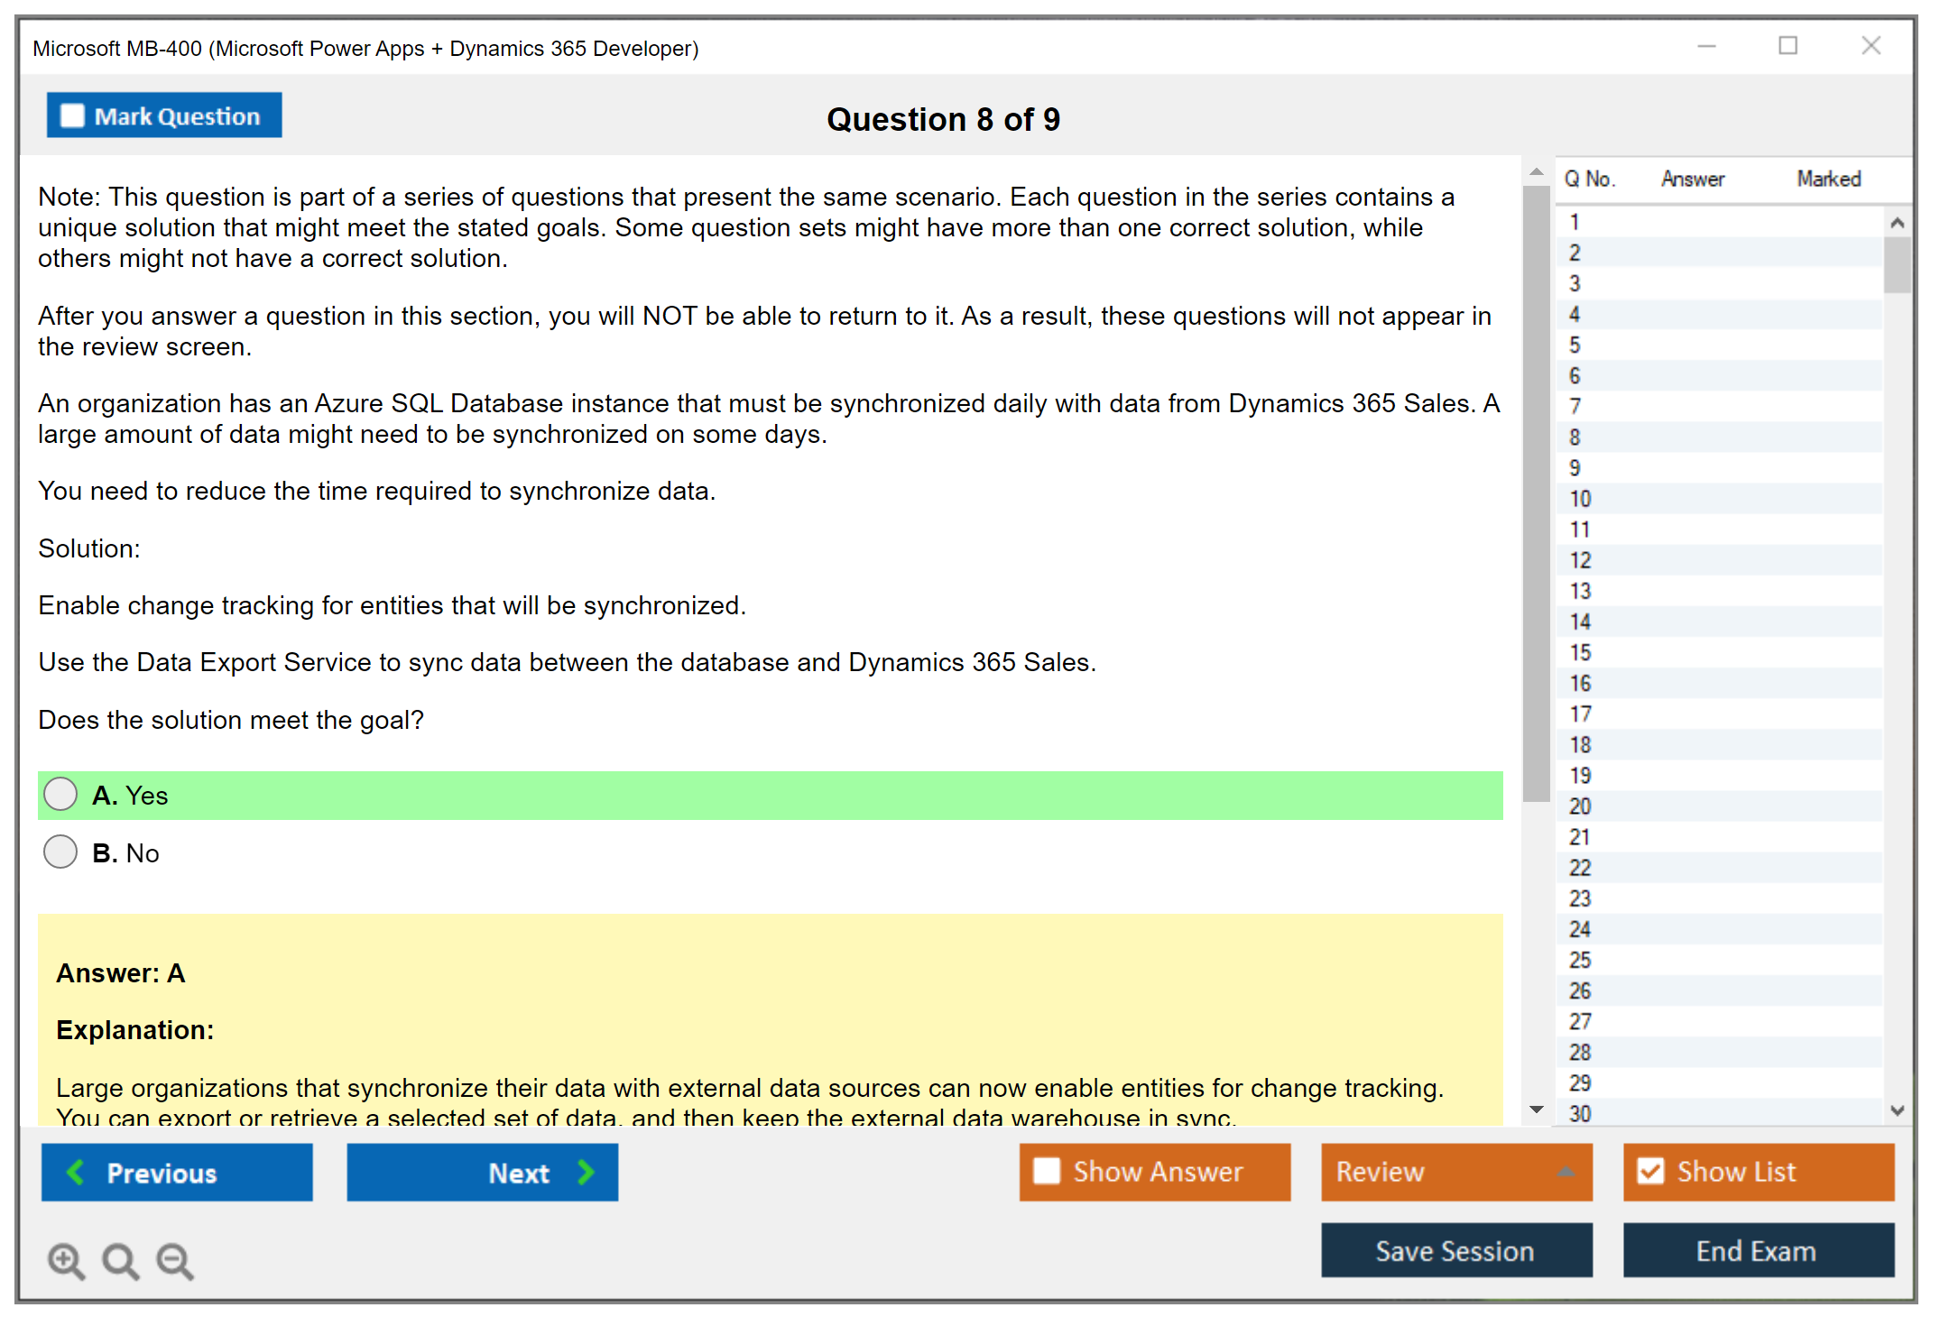The height and width of the screenshot is (1326, 1940).
Task: Click the green left arrow on Previous
Action: (76, 1173)
